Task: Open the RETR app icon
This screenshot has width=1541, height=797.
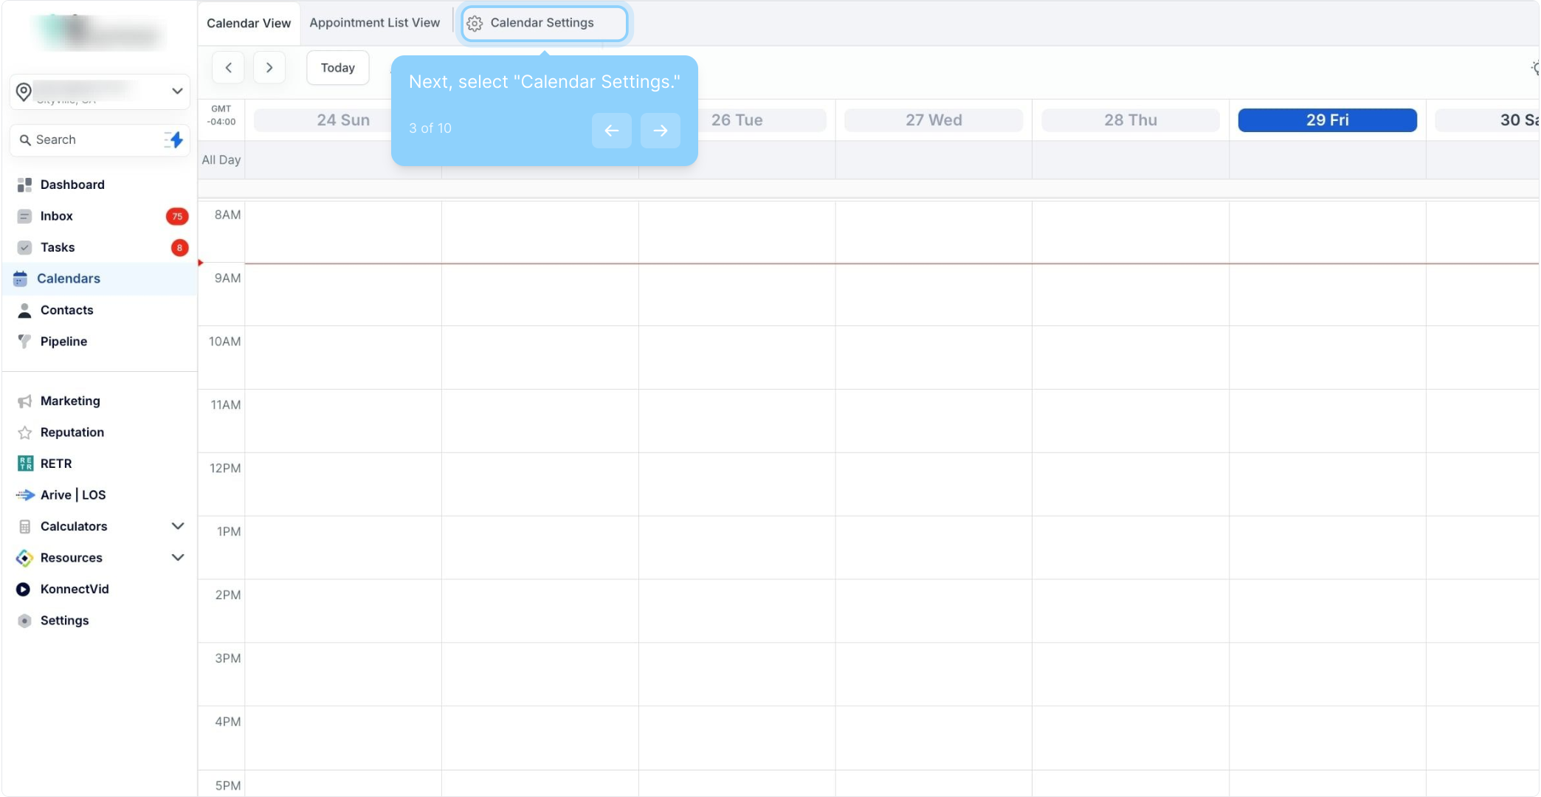Action: [x=25, y=463]
